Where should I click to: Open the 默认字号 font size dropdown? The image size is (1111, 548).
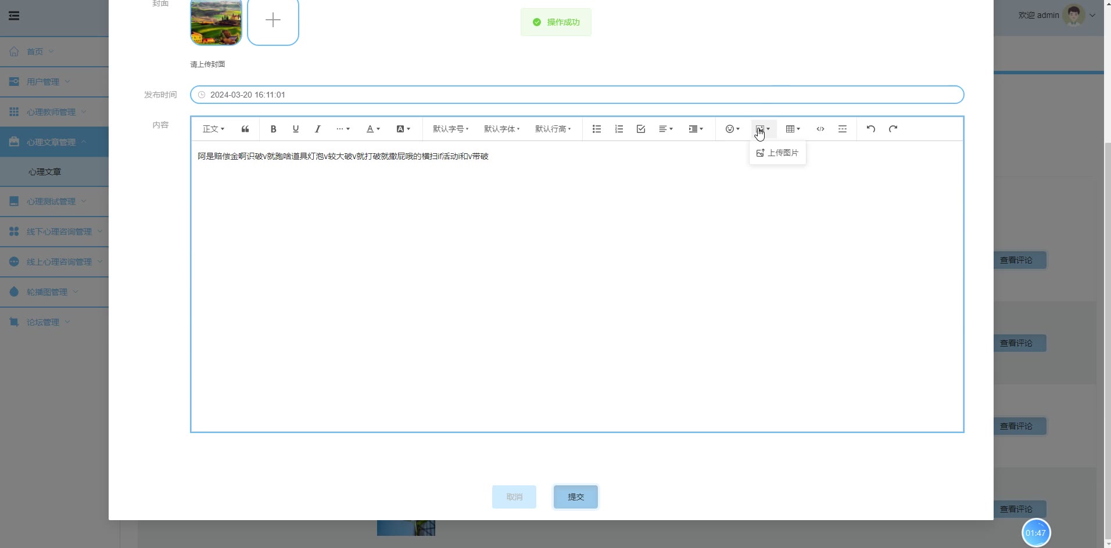450,129
